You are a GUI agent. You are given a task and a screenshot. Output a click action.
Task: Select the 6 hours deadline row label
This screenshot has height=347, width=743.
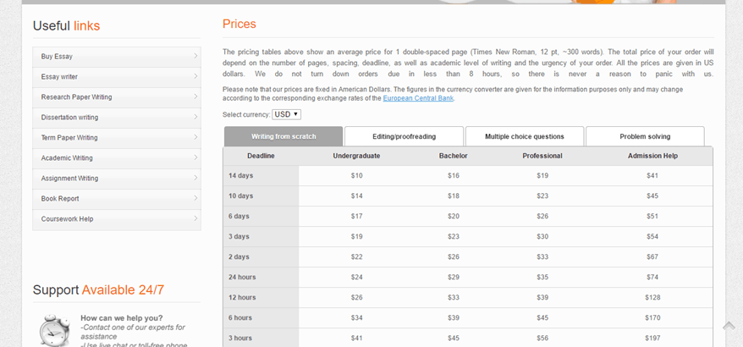coord(240,318)
